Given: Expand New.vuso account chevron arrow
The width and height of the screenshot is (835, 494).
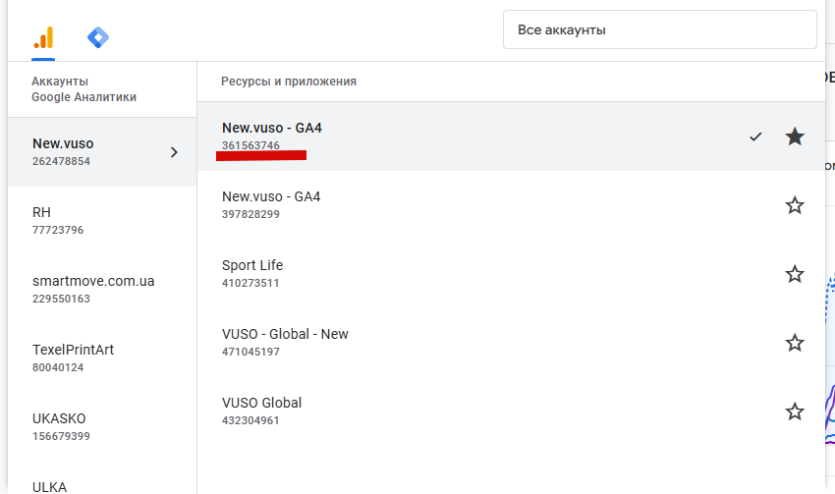Looking at the screenshot, I should [x=174, y=152].
